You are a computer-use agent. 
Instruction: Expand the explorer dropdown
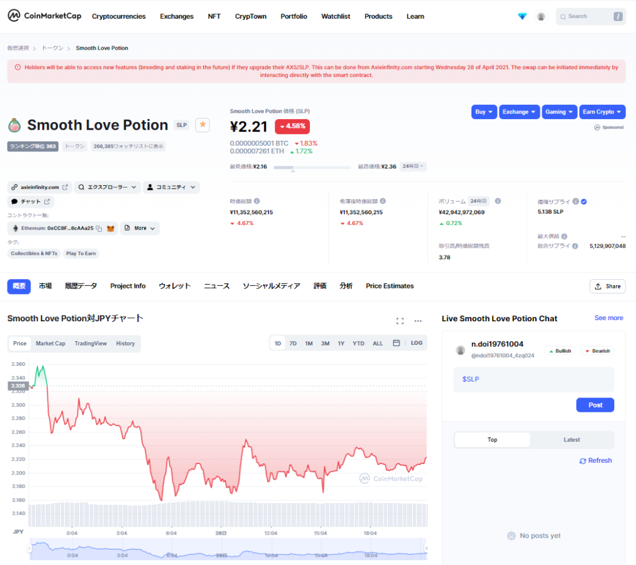(x=107, y=187)
